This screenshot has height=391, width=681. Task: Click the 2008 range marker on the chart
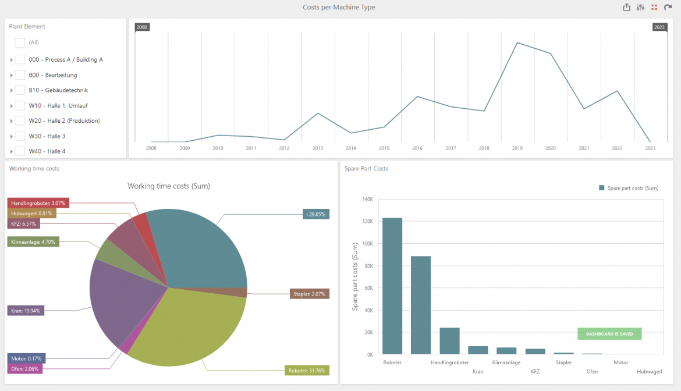pos(142,27)
